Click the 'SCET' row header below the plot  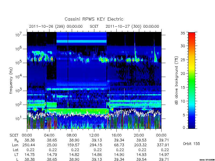pos(14,135)
